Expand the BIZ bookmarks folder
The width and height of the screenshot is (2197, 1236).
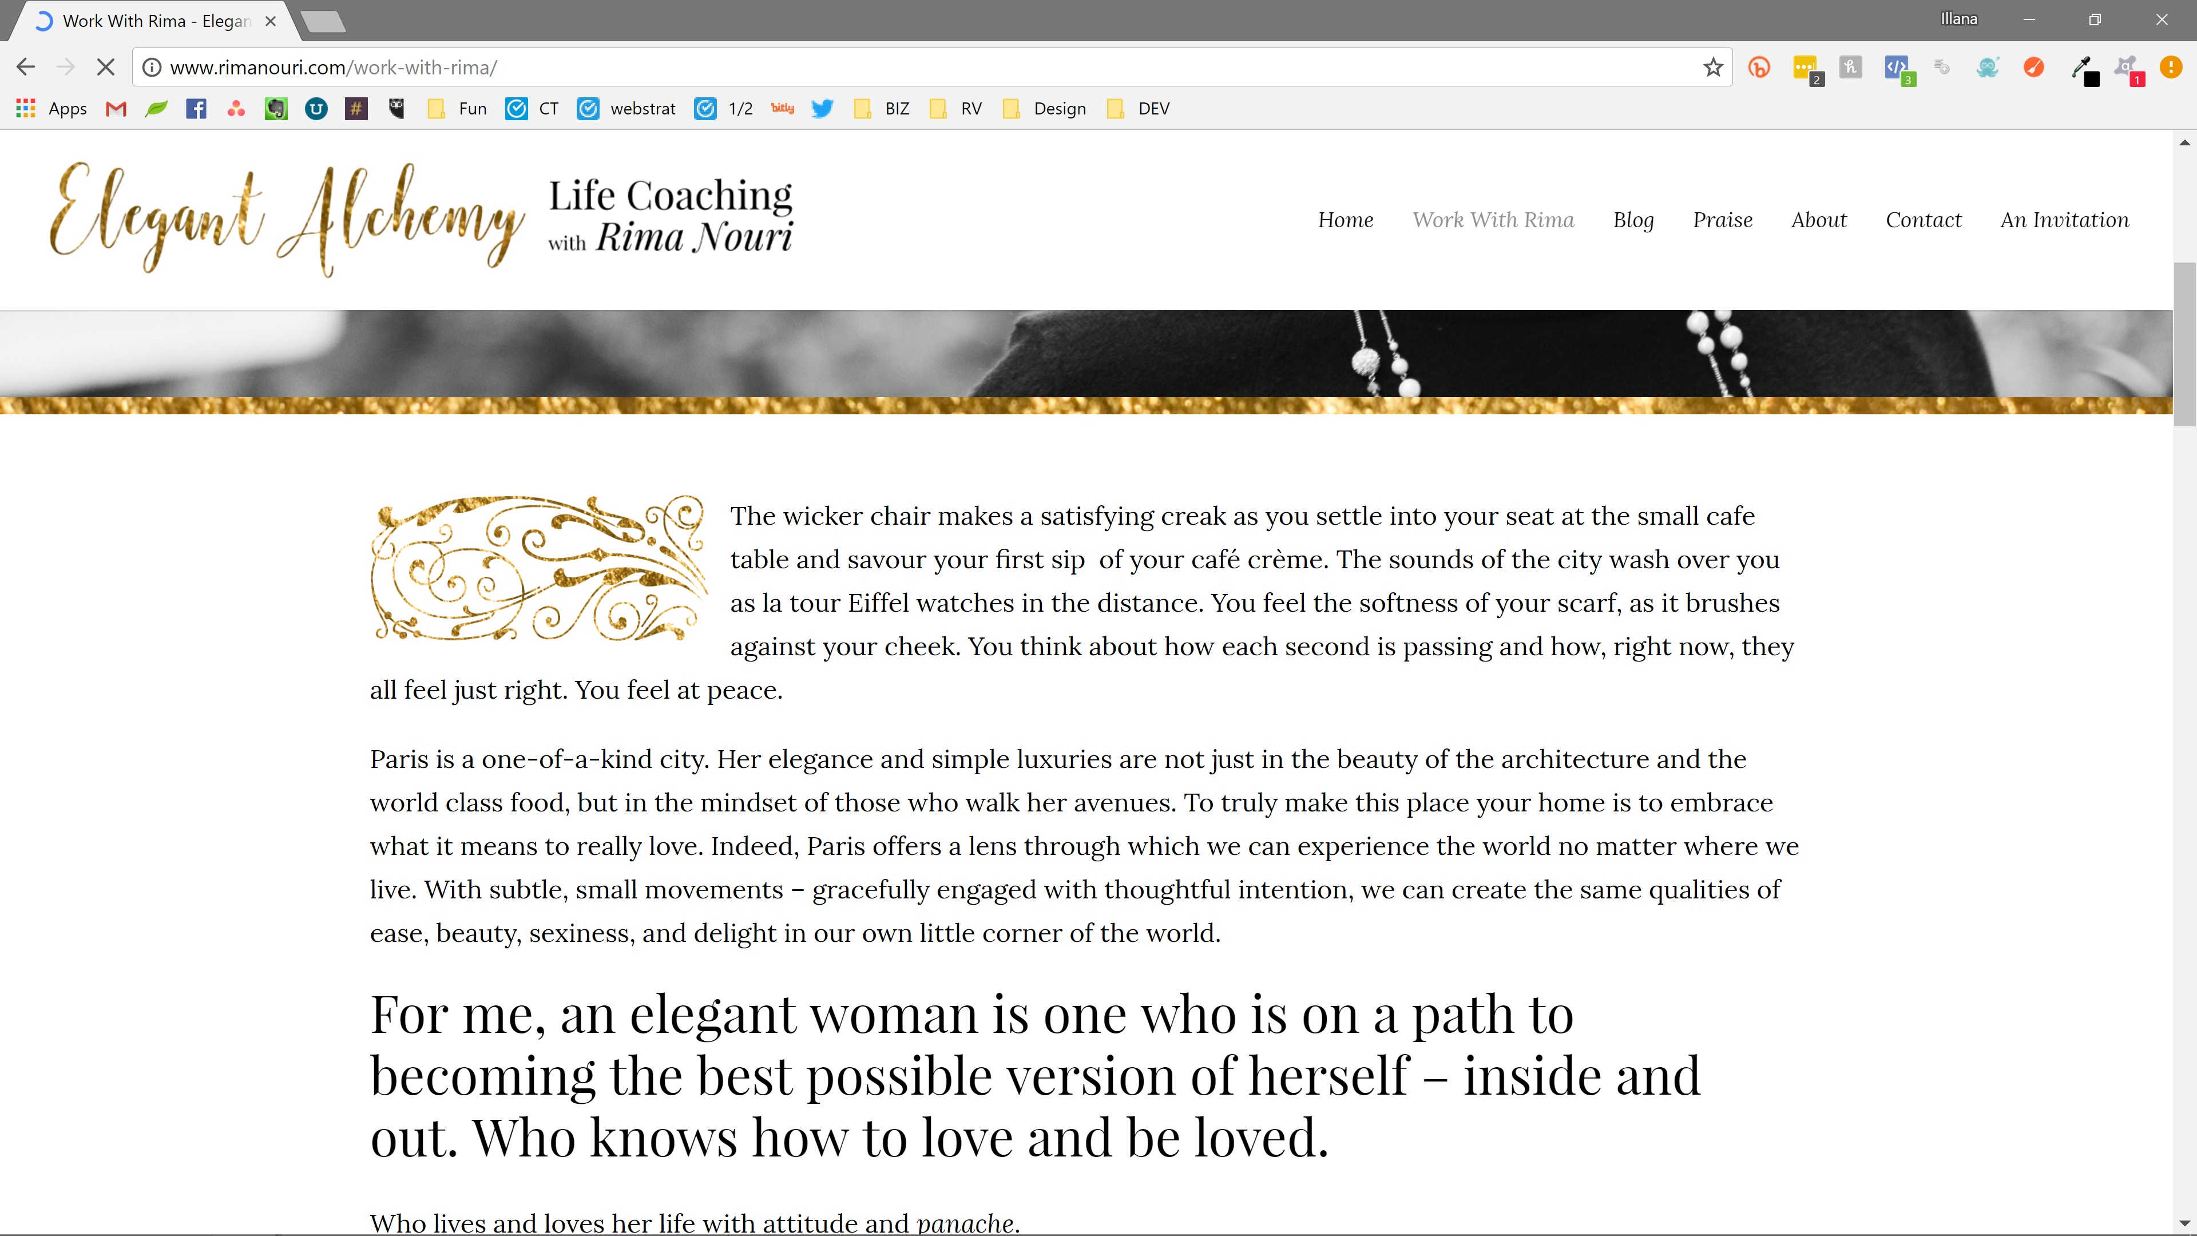pyautogui.click(x=882, y=108)
